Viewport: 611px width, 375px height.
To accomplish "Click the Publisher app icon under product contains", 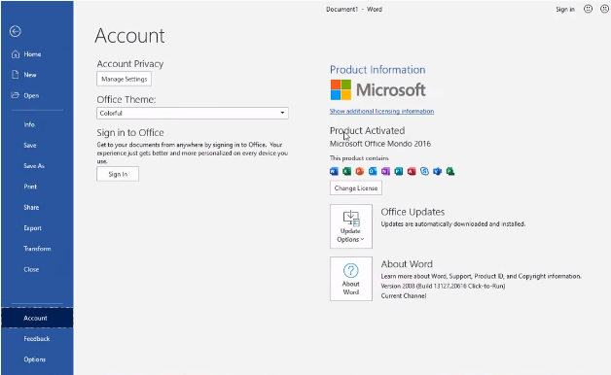I will [x=399, y=171].
